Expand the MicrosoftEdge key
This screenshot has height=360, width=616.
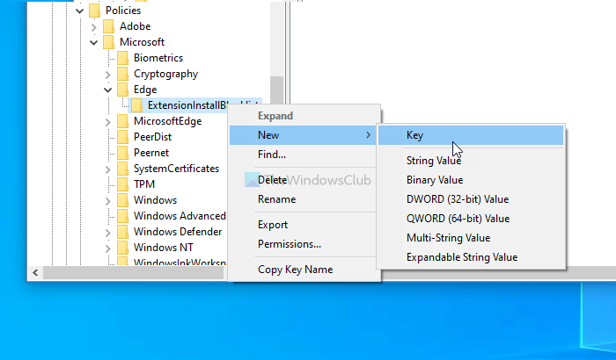pyautogui.click(x=108, y=122)
